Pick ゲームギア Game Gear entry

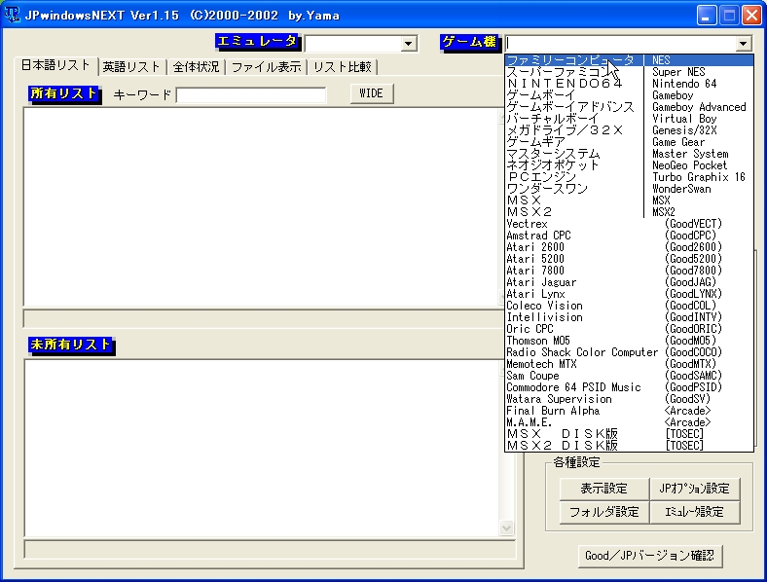tap(629, 142)
